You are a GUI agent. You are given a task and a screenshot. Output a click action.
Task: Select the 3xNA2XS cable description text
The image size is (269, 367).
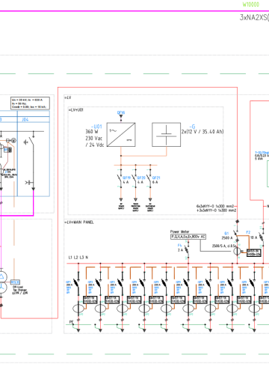point(254,17)
